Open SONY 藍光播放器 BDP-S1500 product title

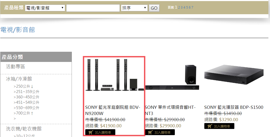pos(234,107)
